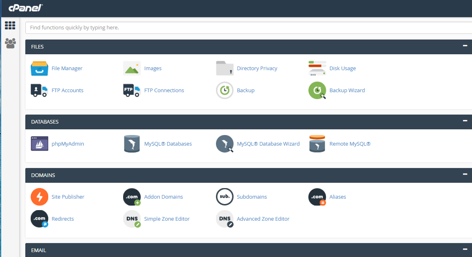Open the Site Publisher lightning icon
Viewport: 472px width, 257px height.
coord(39,197)
